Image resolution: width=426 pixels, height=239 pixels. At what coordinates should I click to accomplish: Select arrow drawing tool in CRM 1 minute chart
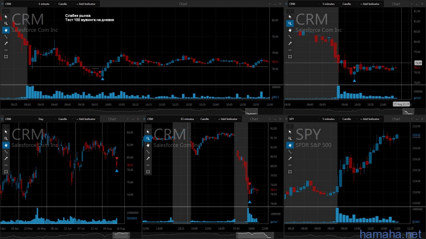pos(6,43)
